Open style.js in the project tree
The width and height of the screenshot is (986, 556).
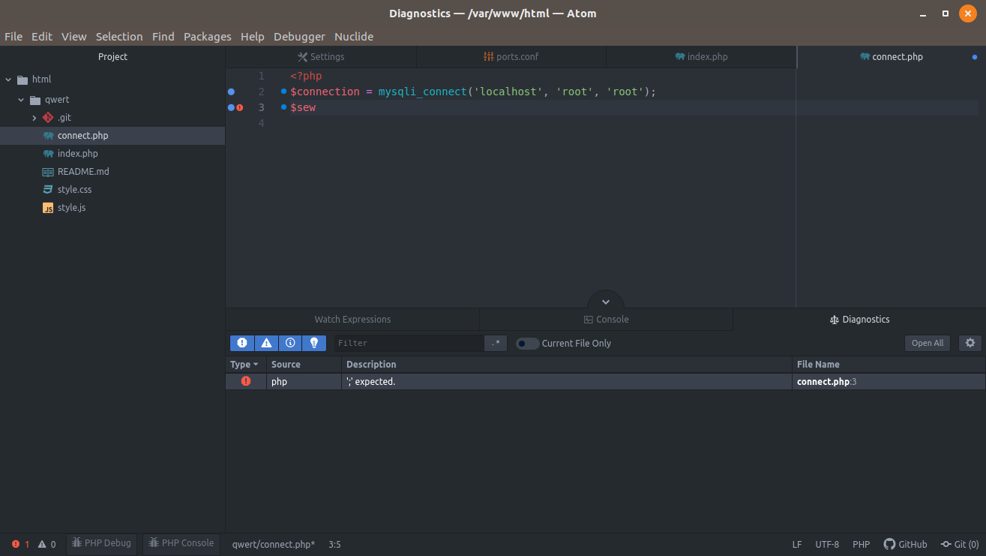click(x=71, y=208)
